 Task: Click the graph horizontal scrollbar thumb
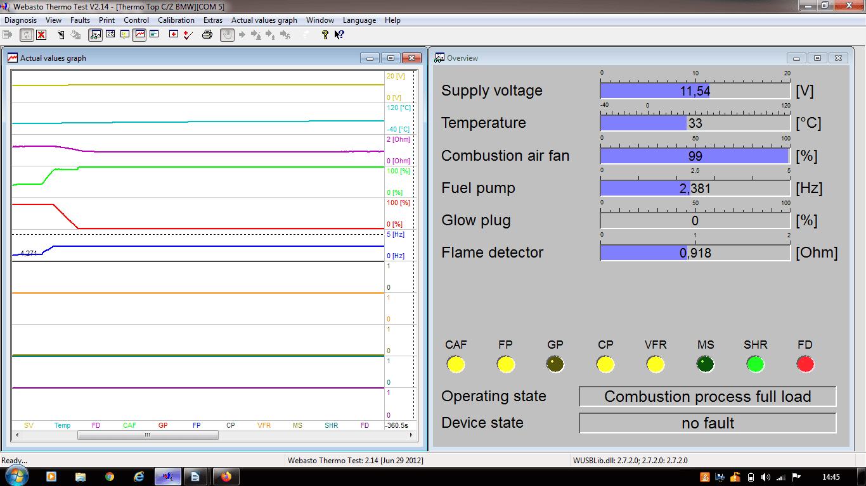click(x=148, y=435)
